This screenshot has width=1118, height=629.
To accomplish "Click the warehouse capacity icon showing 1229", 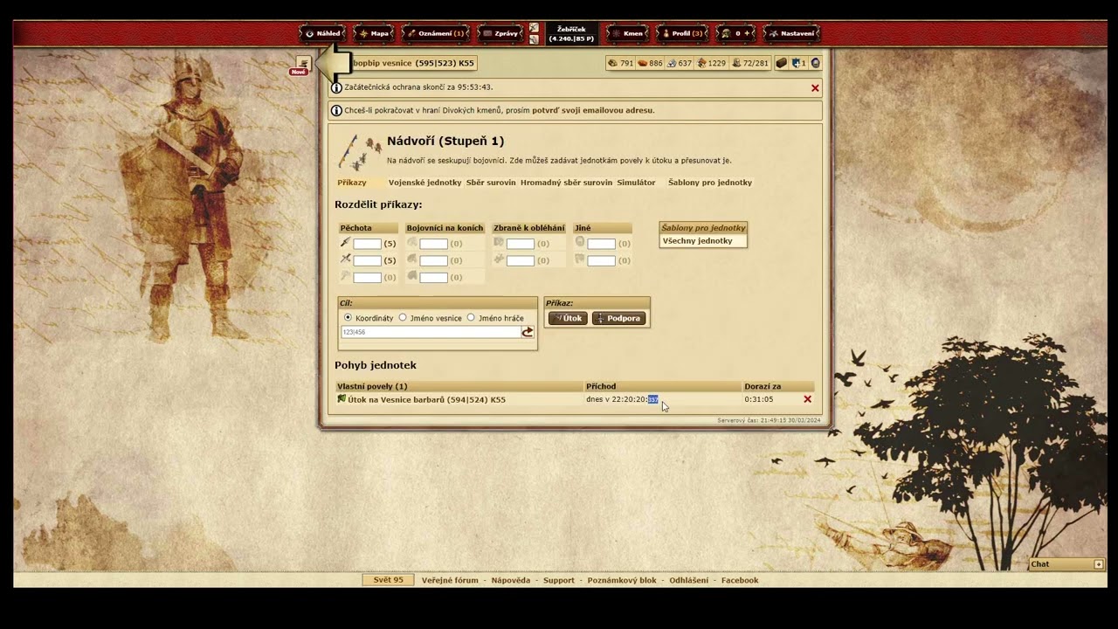I will click(x=701, y=63).
